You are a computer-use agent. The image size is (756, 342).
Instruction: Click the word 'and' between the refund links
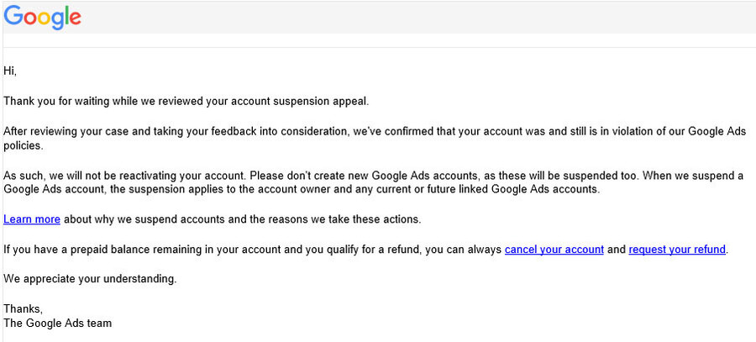tap(617, 250)
